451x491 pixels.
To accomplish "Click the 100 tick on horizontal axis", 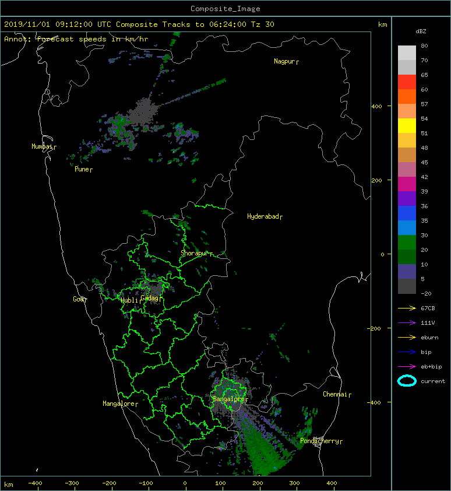I will pyautogui.click(x=220, y=483).
